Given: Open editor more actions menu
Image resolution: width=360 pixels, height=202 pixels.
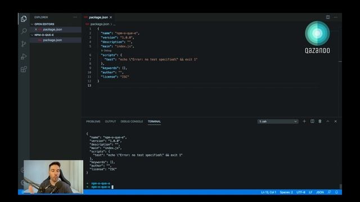Looking at the screenshot, I should 335,17.
